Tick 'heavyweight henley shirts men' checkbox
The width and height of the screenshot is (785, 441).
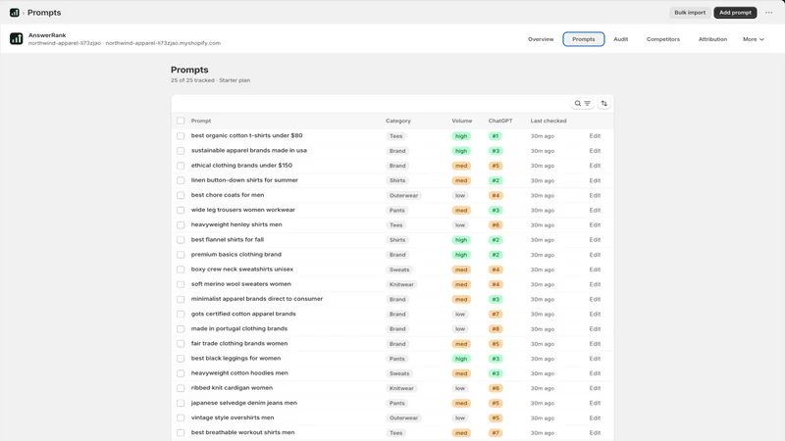[181, 224]
